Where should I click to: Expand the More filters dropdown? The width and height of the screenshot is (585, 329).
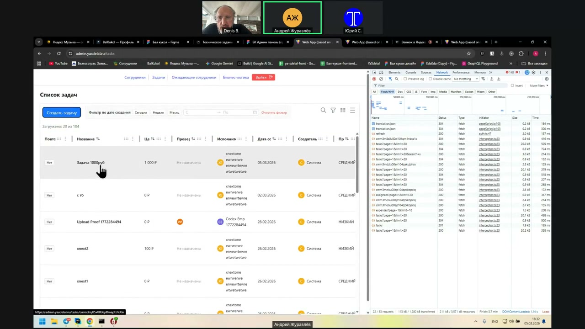click(x=538, y=85)
